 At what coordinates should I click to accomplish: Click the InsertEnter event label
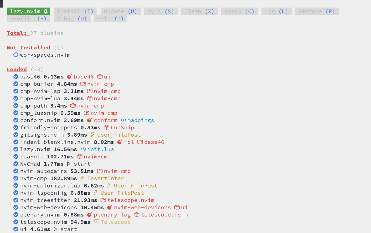coord(106,178)
